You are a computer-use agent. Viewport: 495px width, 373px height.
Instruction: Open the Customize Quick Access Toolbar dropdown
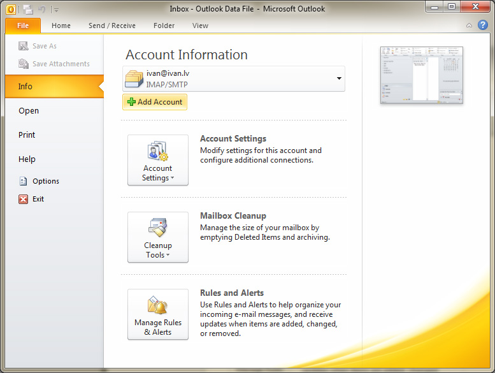pos(56,10)
